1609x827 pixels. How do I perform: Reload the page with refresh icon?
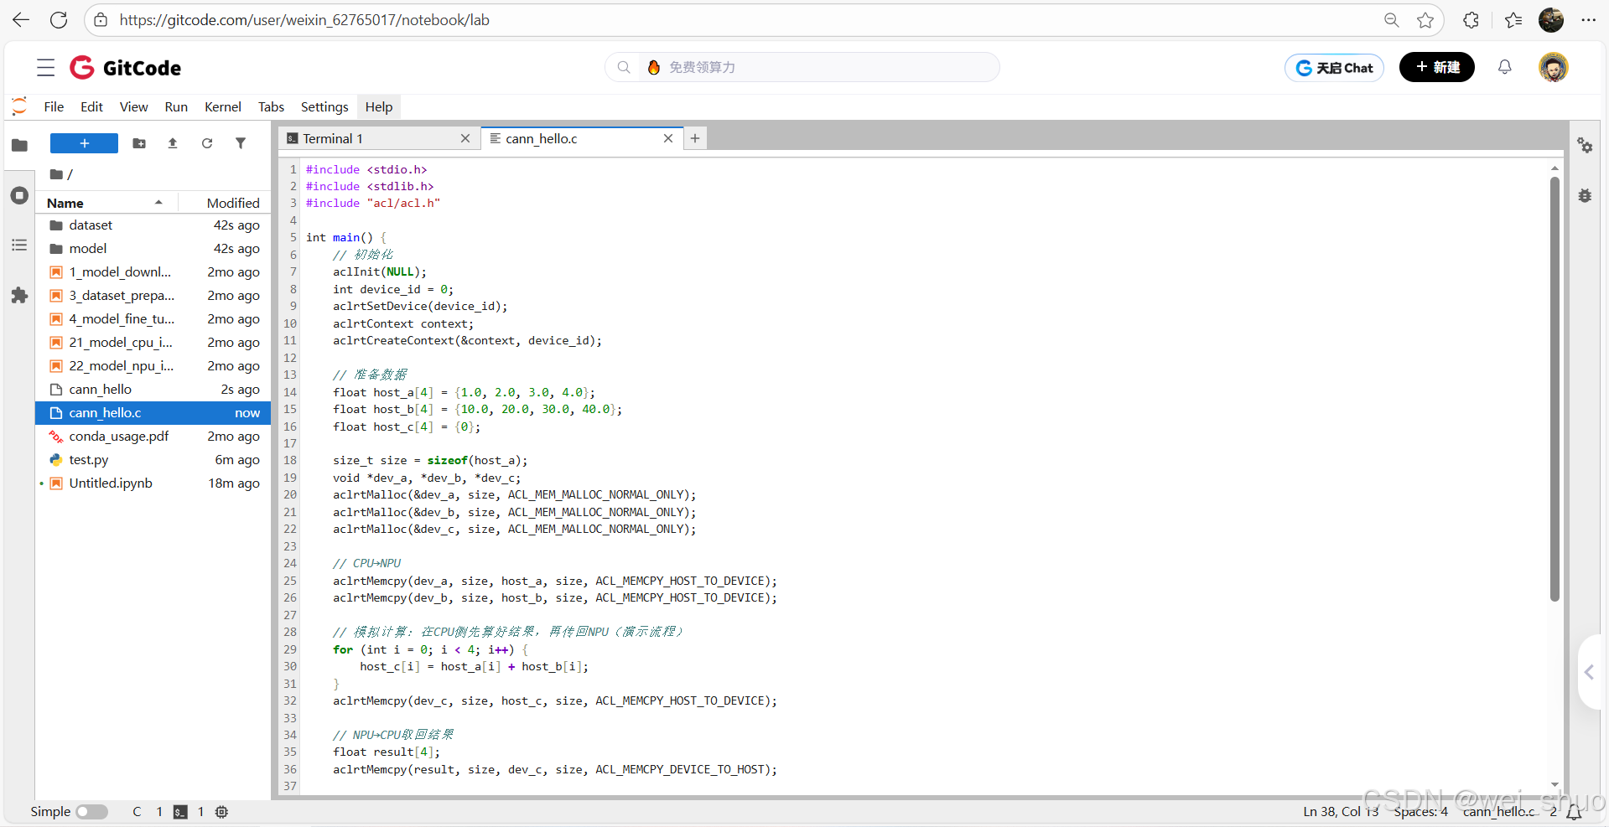point(59,20)
